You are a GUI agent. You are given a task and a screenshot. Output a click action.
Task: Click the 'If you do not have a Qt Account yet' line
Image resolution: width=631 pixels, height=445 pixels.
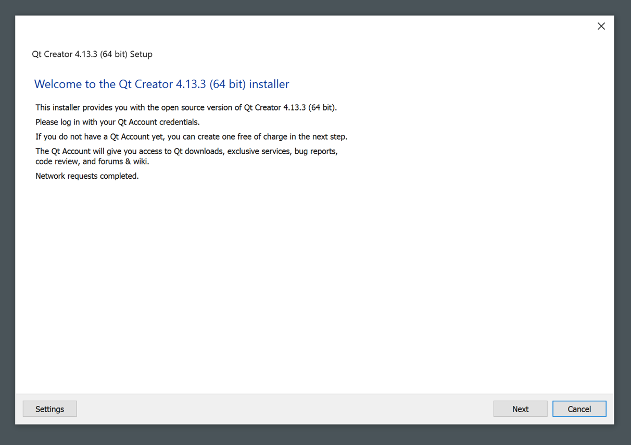pos(192,137)
